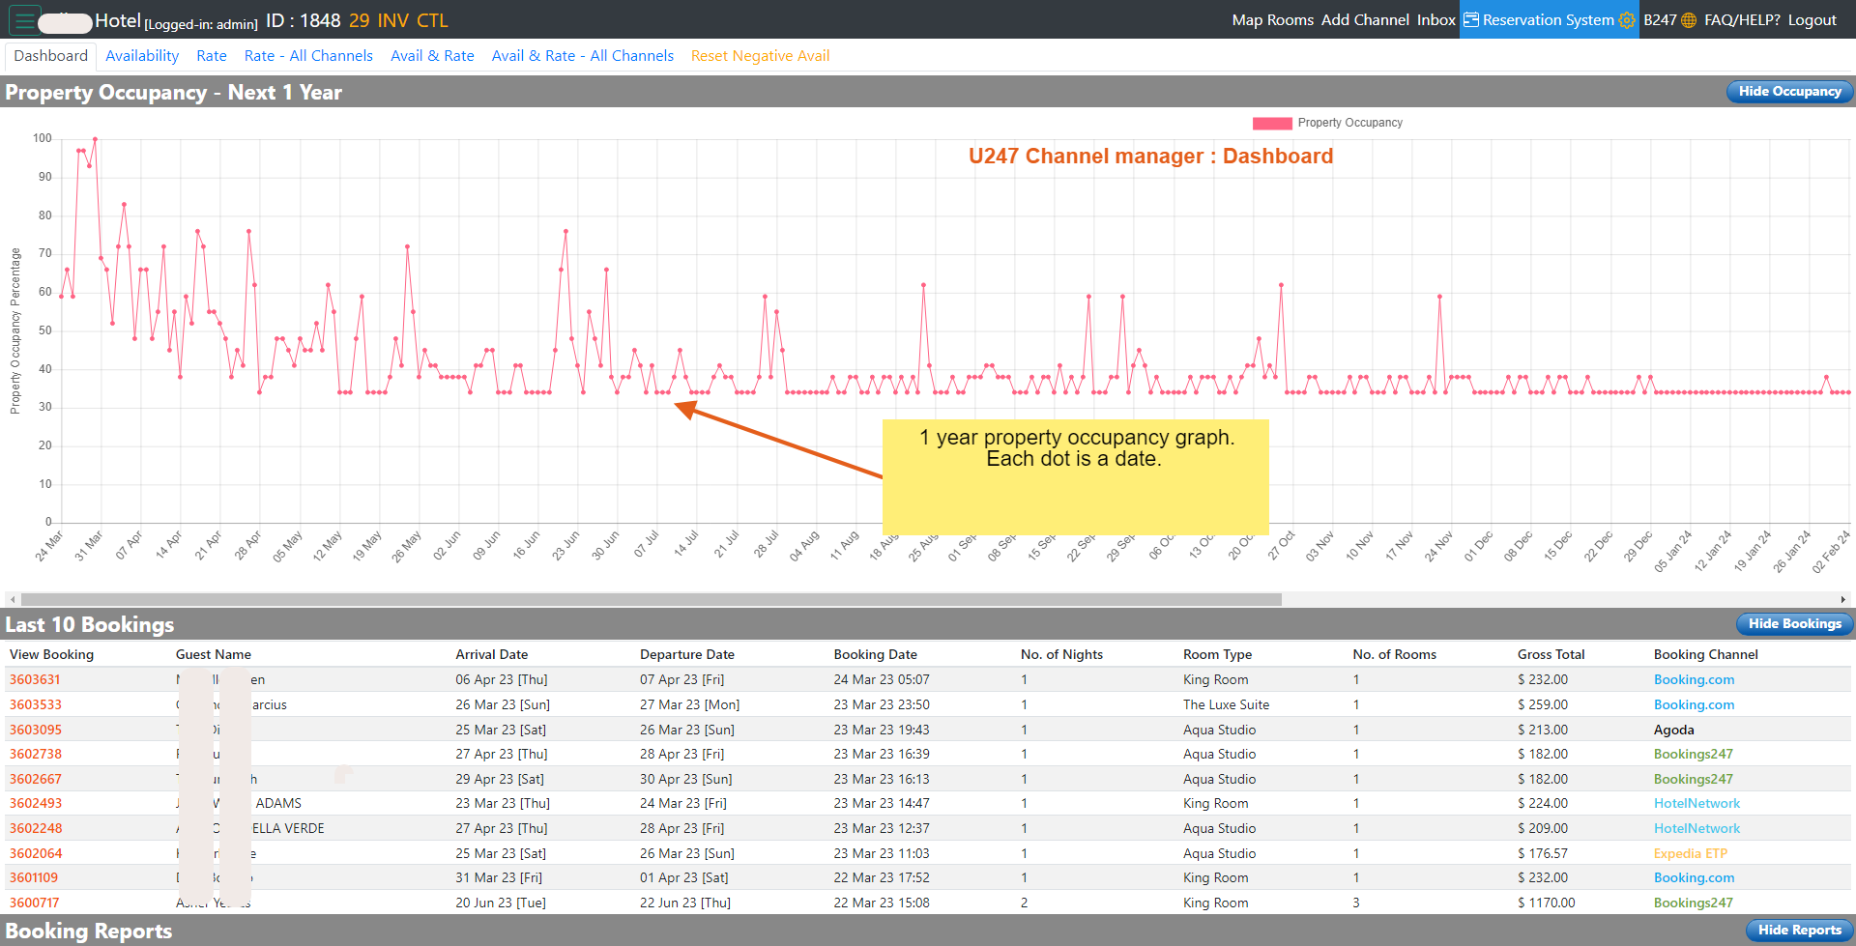Switch to the Availability tab

coord(142,56)
